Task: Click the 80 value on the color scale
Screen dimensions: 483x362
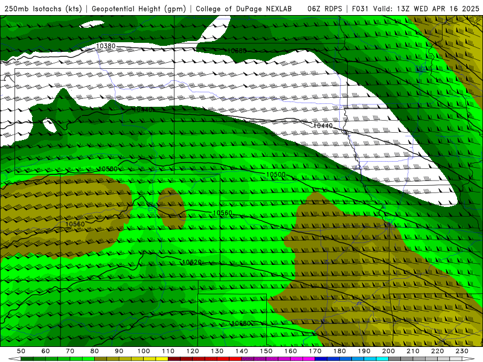Action: point(95,351)
